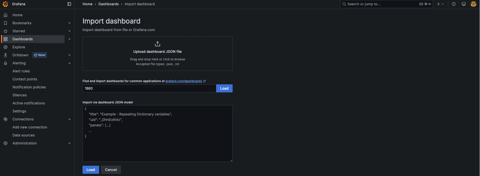Open the plus New menu
This screenshot has height=176, width=480.
440,4
